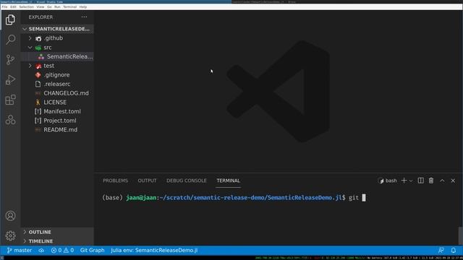Open the Run and Debug view

[x=10, y=79]
